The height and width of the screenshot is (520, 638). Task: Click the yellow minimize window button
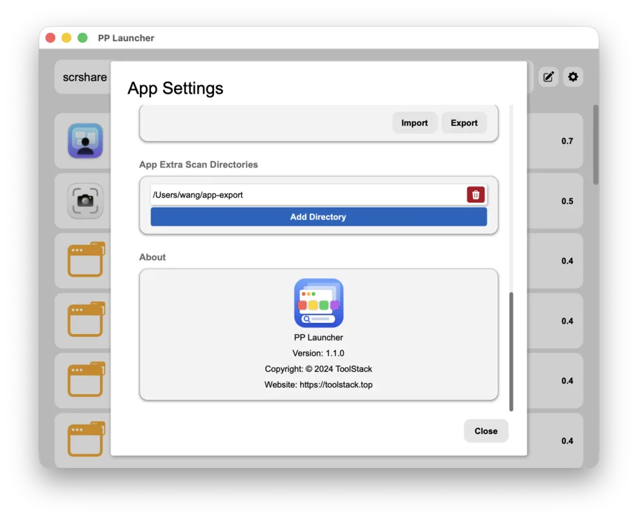pyautogui.click(x=66, y=38)
